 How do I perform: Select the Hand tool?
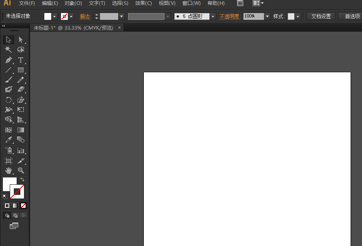click(9, 170)
